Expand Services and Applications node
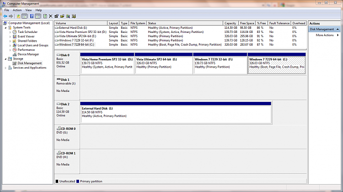The image size is (343, 192). (x=5, y=68)
